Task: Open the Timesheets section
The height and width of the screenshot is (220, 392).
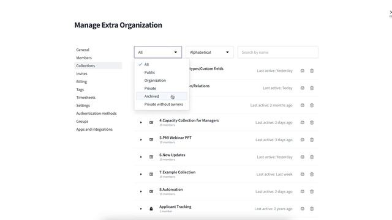Action: [86, 98]
